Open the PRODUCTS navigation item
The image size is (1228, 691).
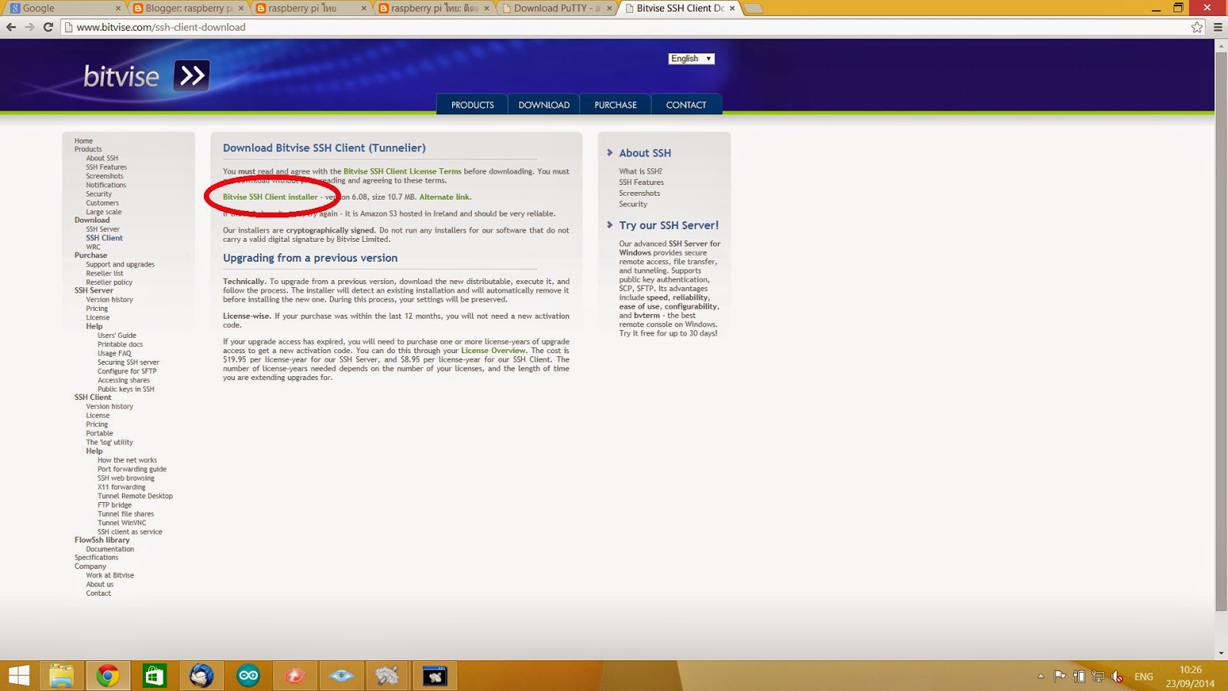click(x=472, y=104)
